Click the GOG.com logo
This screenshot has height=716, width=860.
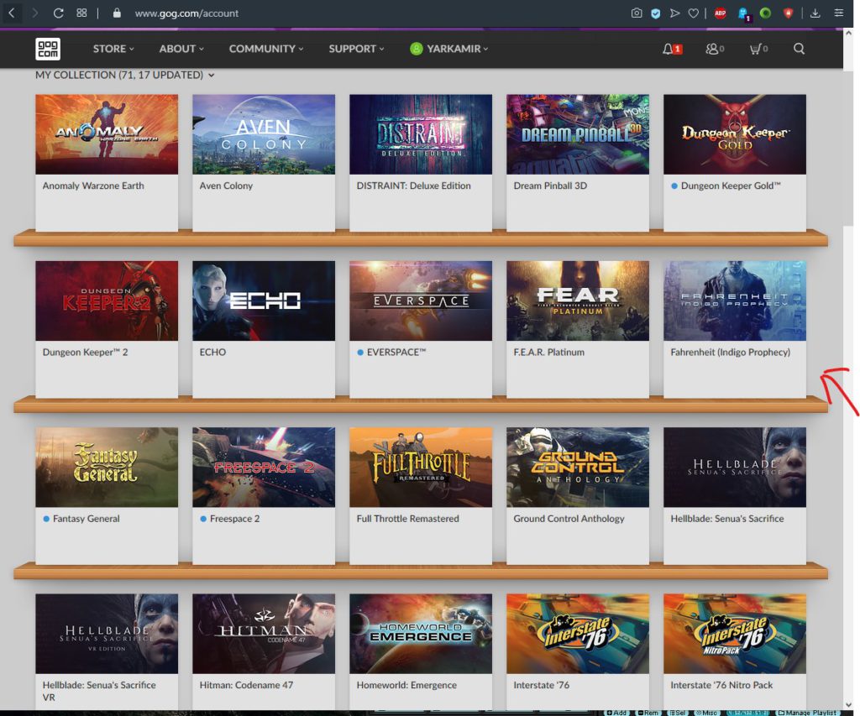pyautogui.click(x=48, y=49)
